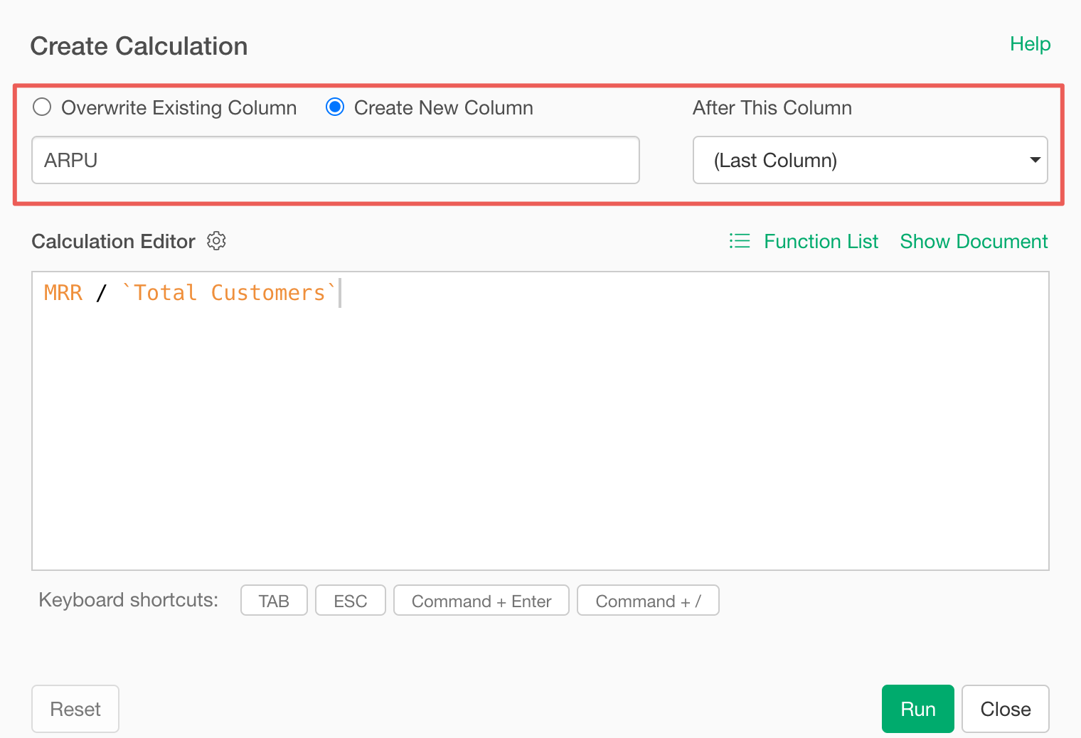Click the `Total Customers` token in formula
1081x738 pixels.
pyautogui.click(x=229, y=293)
